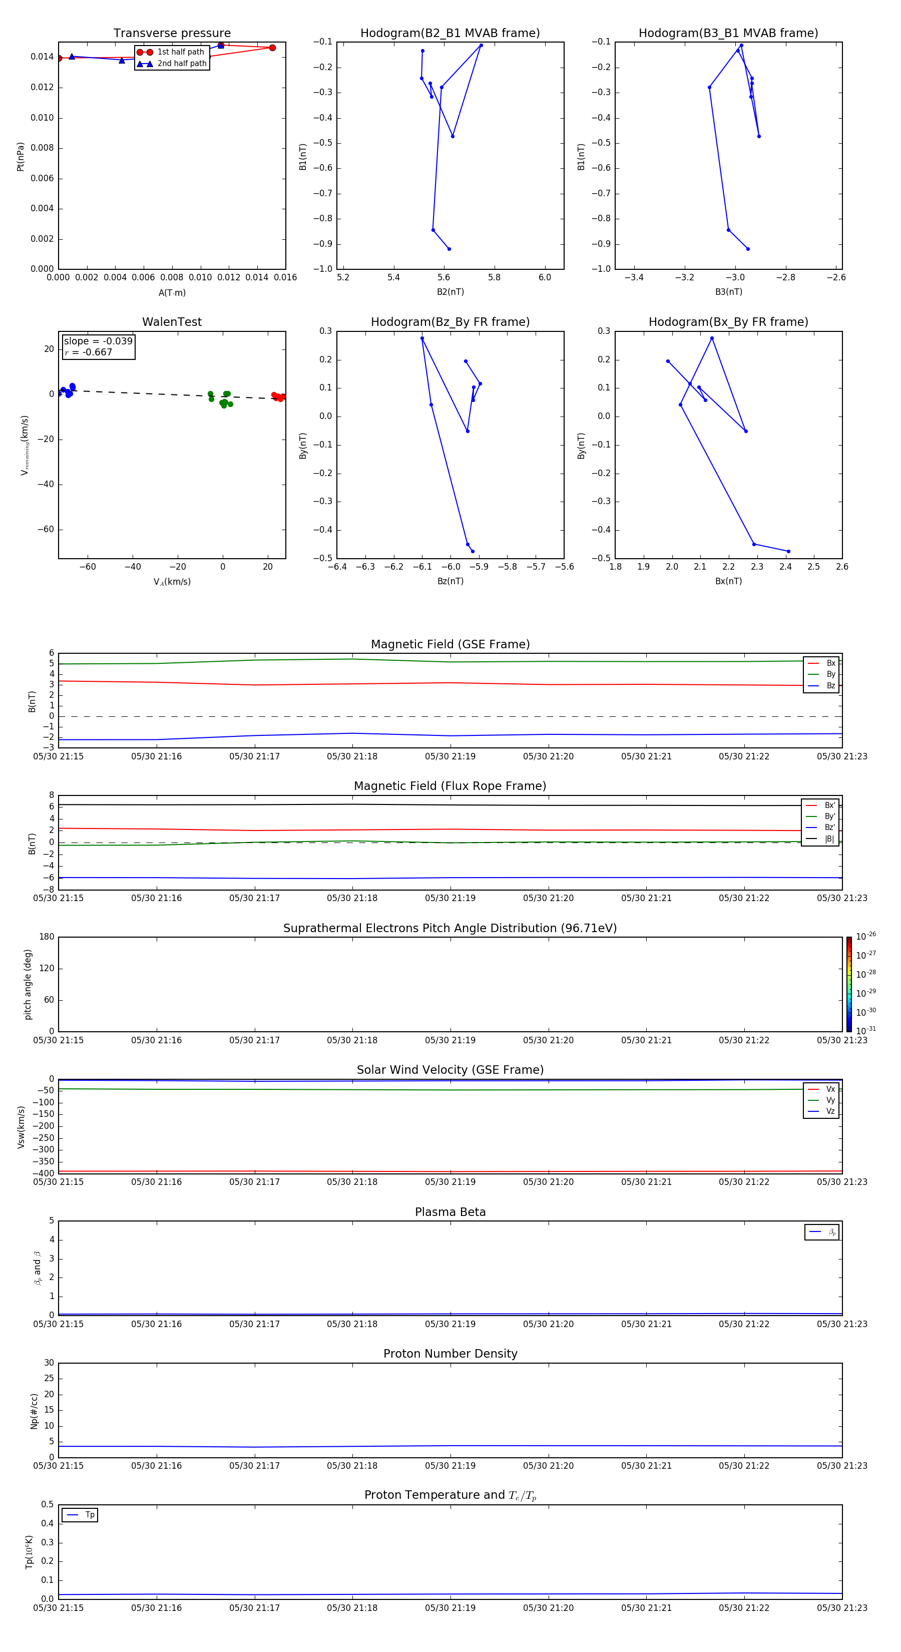
Task: Select Bz' entry in Flux Rope legend
Action: click(821, 828)
